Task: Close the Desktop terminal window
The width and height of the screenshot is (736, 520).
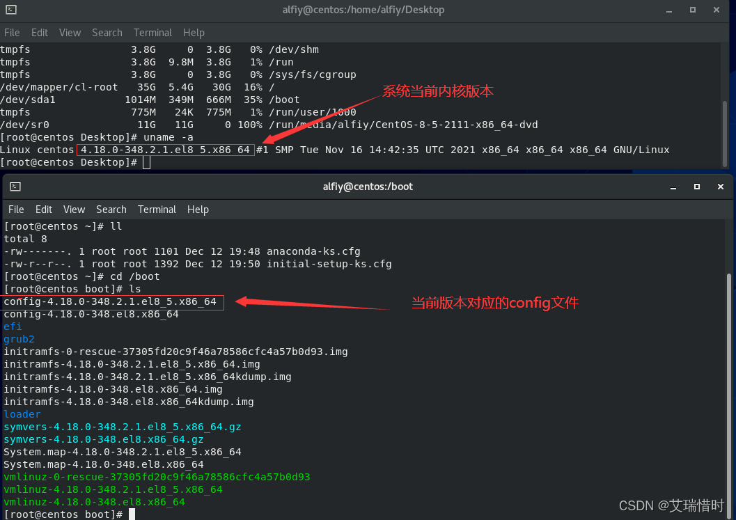Action: [717, 10]
